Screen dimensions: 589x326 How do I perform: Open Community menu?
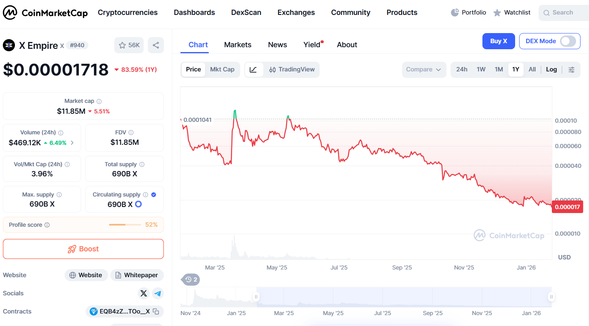pyautogui.click(x=350, y=13)
